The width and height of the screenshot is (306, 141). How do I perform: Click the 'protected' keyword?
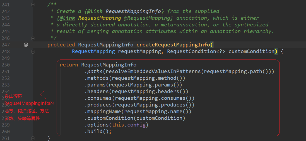[x=61, y=44]
